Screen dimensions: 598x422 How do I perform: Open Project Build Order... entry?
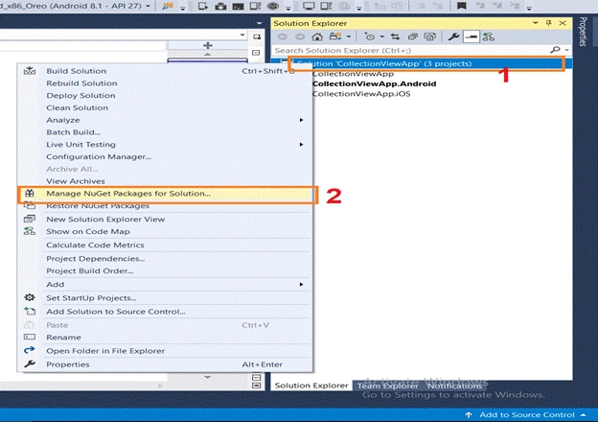(165, 270)
